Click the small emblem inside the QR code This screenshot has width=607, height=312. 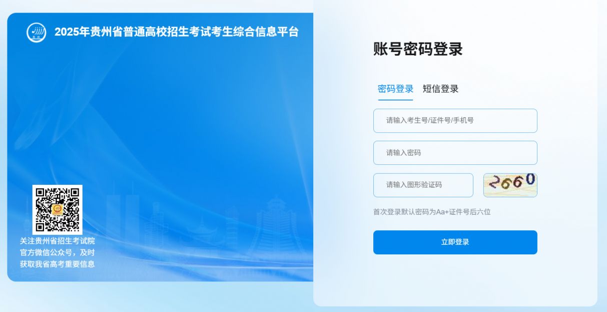(58, 209)
